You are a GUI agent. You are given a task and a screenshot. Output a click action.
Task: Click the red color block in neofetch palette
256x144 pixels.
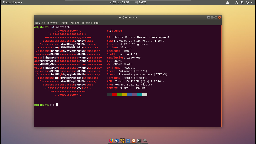[x=114, y=95]
